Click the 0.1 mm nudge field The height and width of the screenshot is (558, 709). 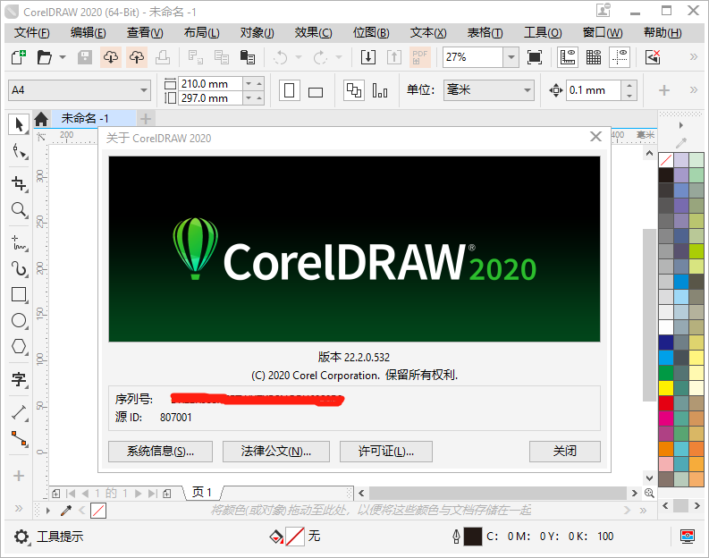(x=594, y=90)
